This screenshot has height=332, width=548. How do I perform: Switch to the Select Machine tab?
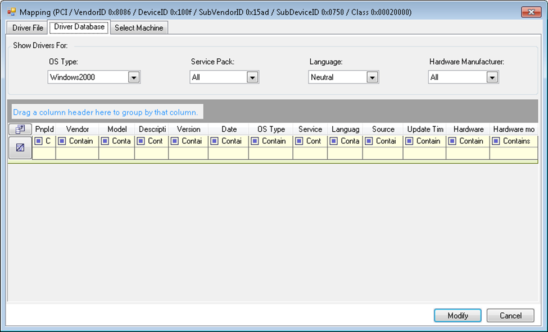[139, 28]
